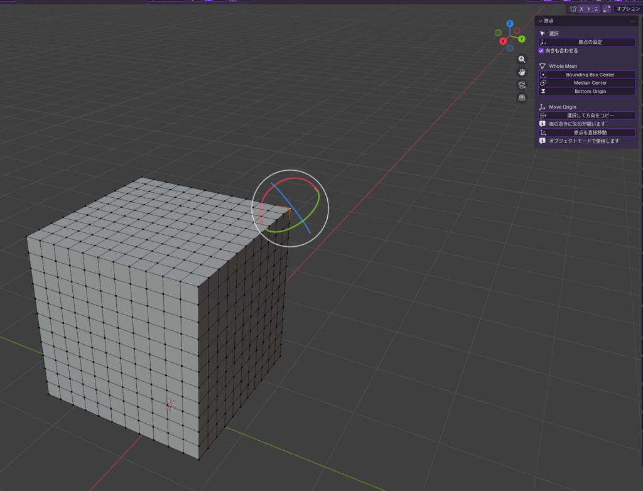Click the Whole Mesh section icon
Screen dimensions: 643x491
tap(543, 66)
